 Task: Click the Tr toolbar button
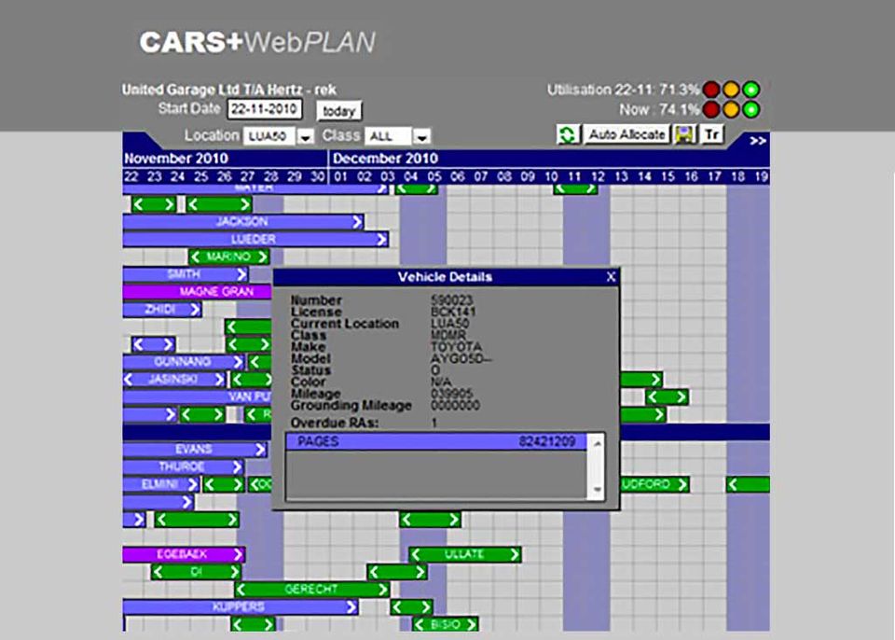point(711,135)
